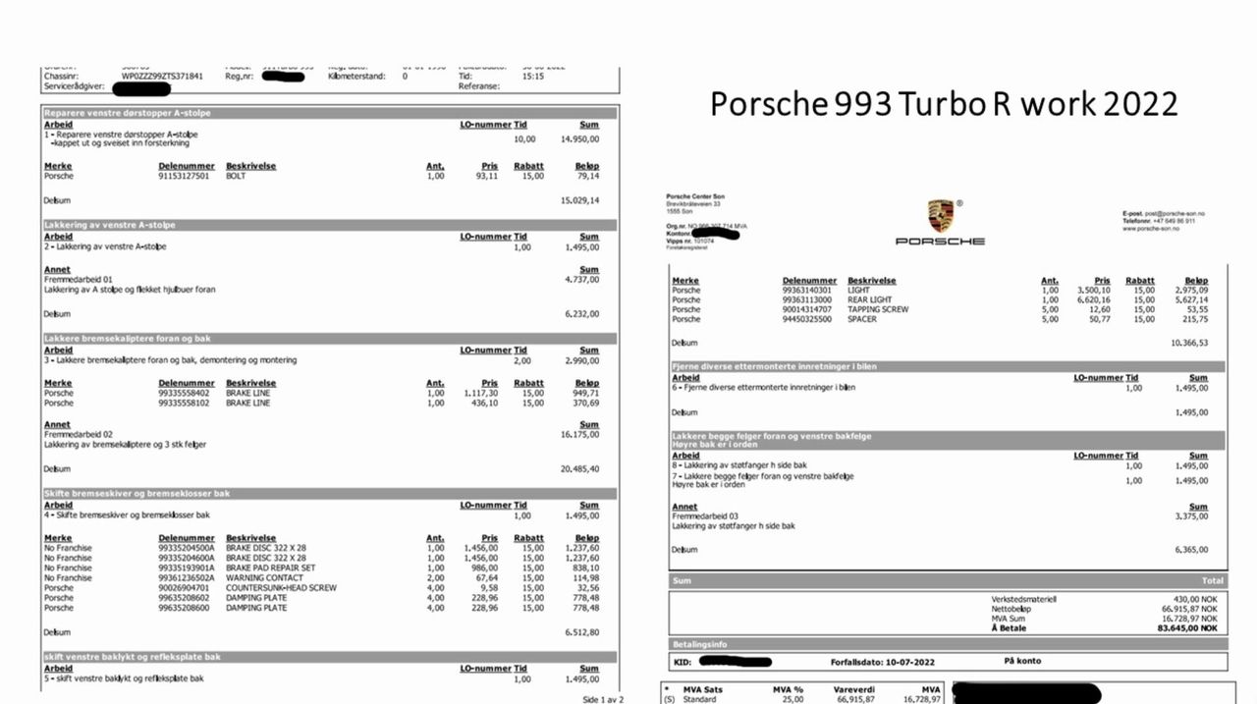The image size is (1257, 704).
Task: Click the REAR LIGHT part description
Action: tap(872, 299)
